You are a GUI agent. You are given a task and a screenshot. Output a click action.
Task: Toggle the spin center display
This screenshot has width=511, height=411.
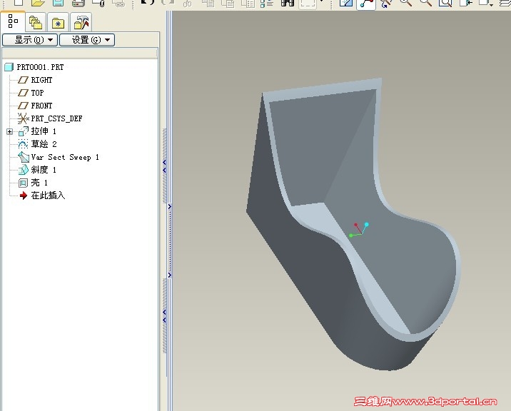(x=366, y=4)
